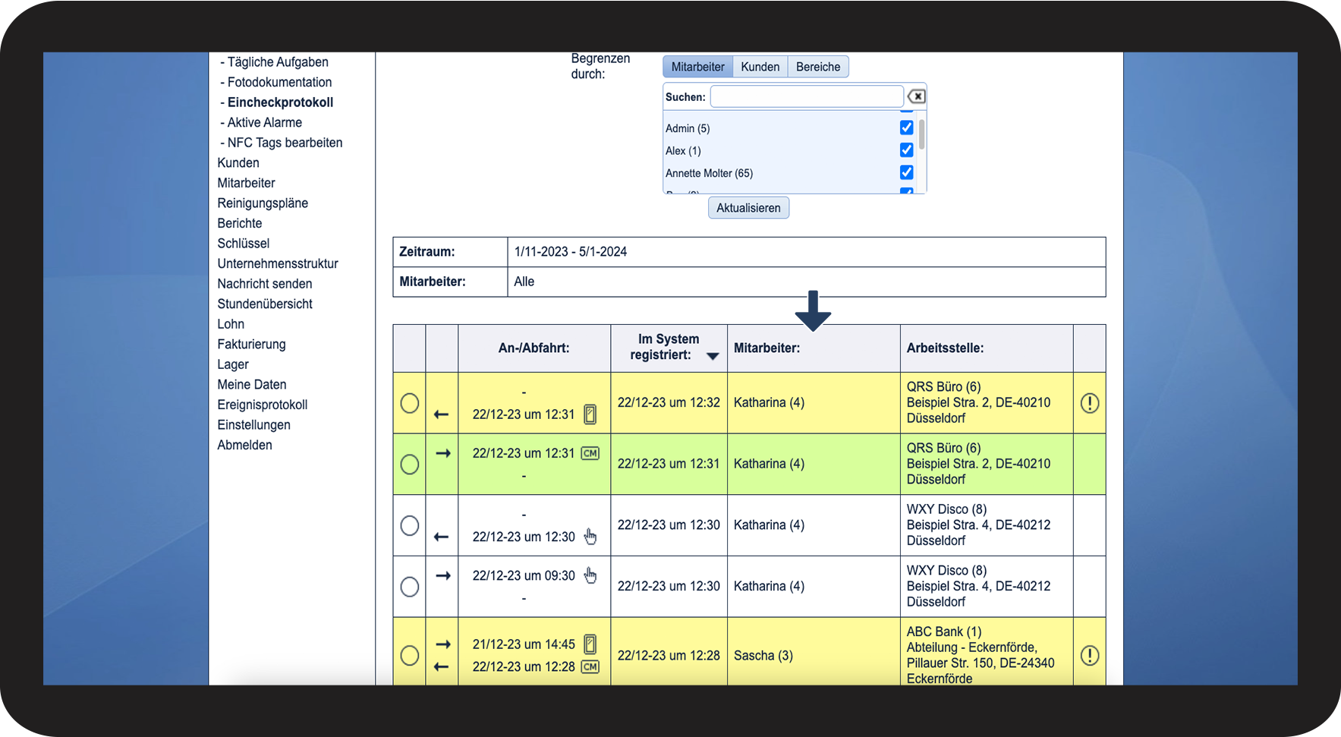Image resolution: width=1341 pixels, height=737 pixels.
Task: Click phone icon next to 22/12-23 12:31 departure
Action: 590,414
